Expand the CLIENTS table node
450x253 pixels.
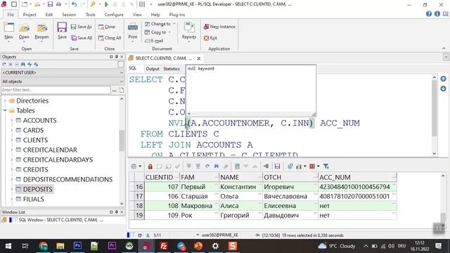pos(12,140)
